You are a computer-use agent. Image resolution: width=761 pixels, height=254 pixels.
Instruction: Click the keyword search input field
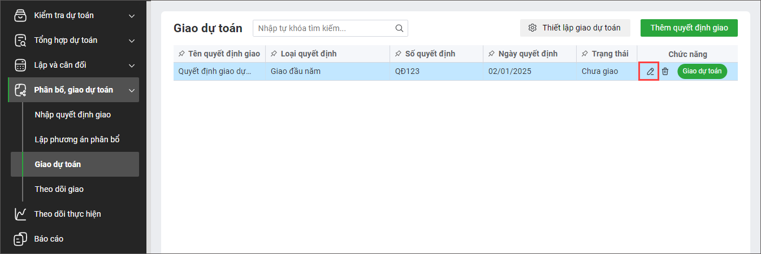[x=325, y=28]
